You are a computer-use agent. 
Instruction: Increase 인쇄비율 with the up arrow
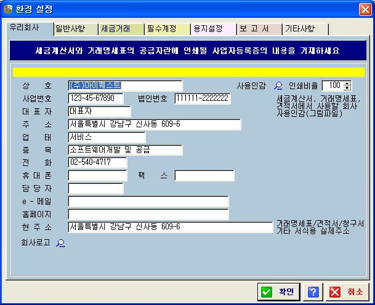point(347,83)
